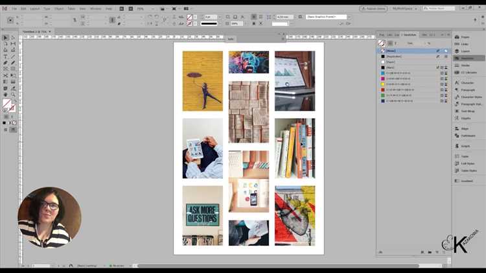Click the Ask More Questions image thumbnail
This screenshot has width=486, height=273.
tap(202, 216)
